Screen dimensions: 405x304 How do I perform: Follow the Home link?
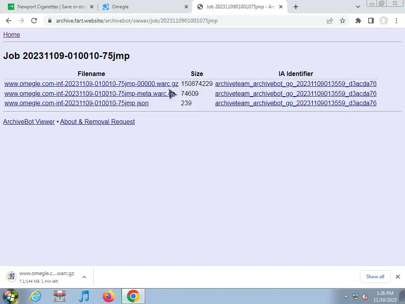click(11, 35)
